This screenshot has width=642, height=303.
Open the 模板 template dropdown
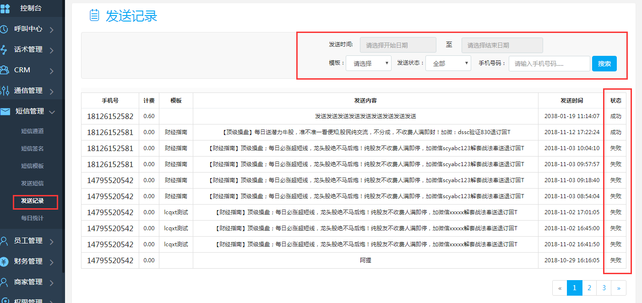point(368,64)
